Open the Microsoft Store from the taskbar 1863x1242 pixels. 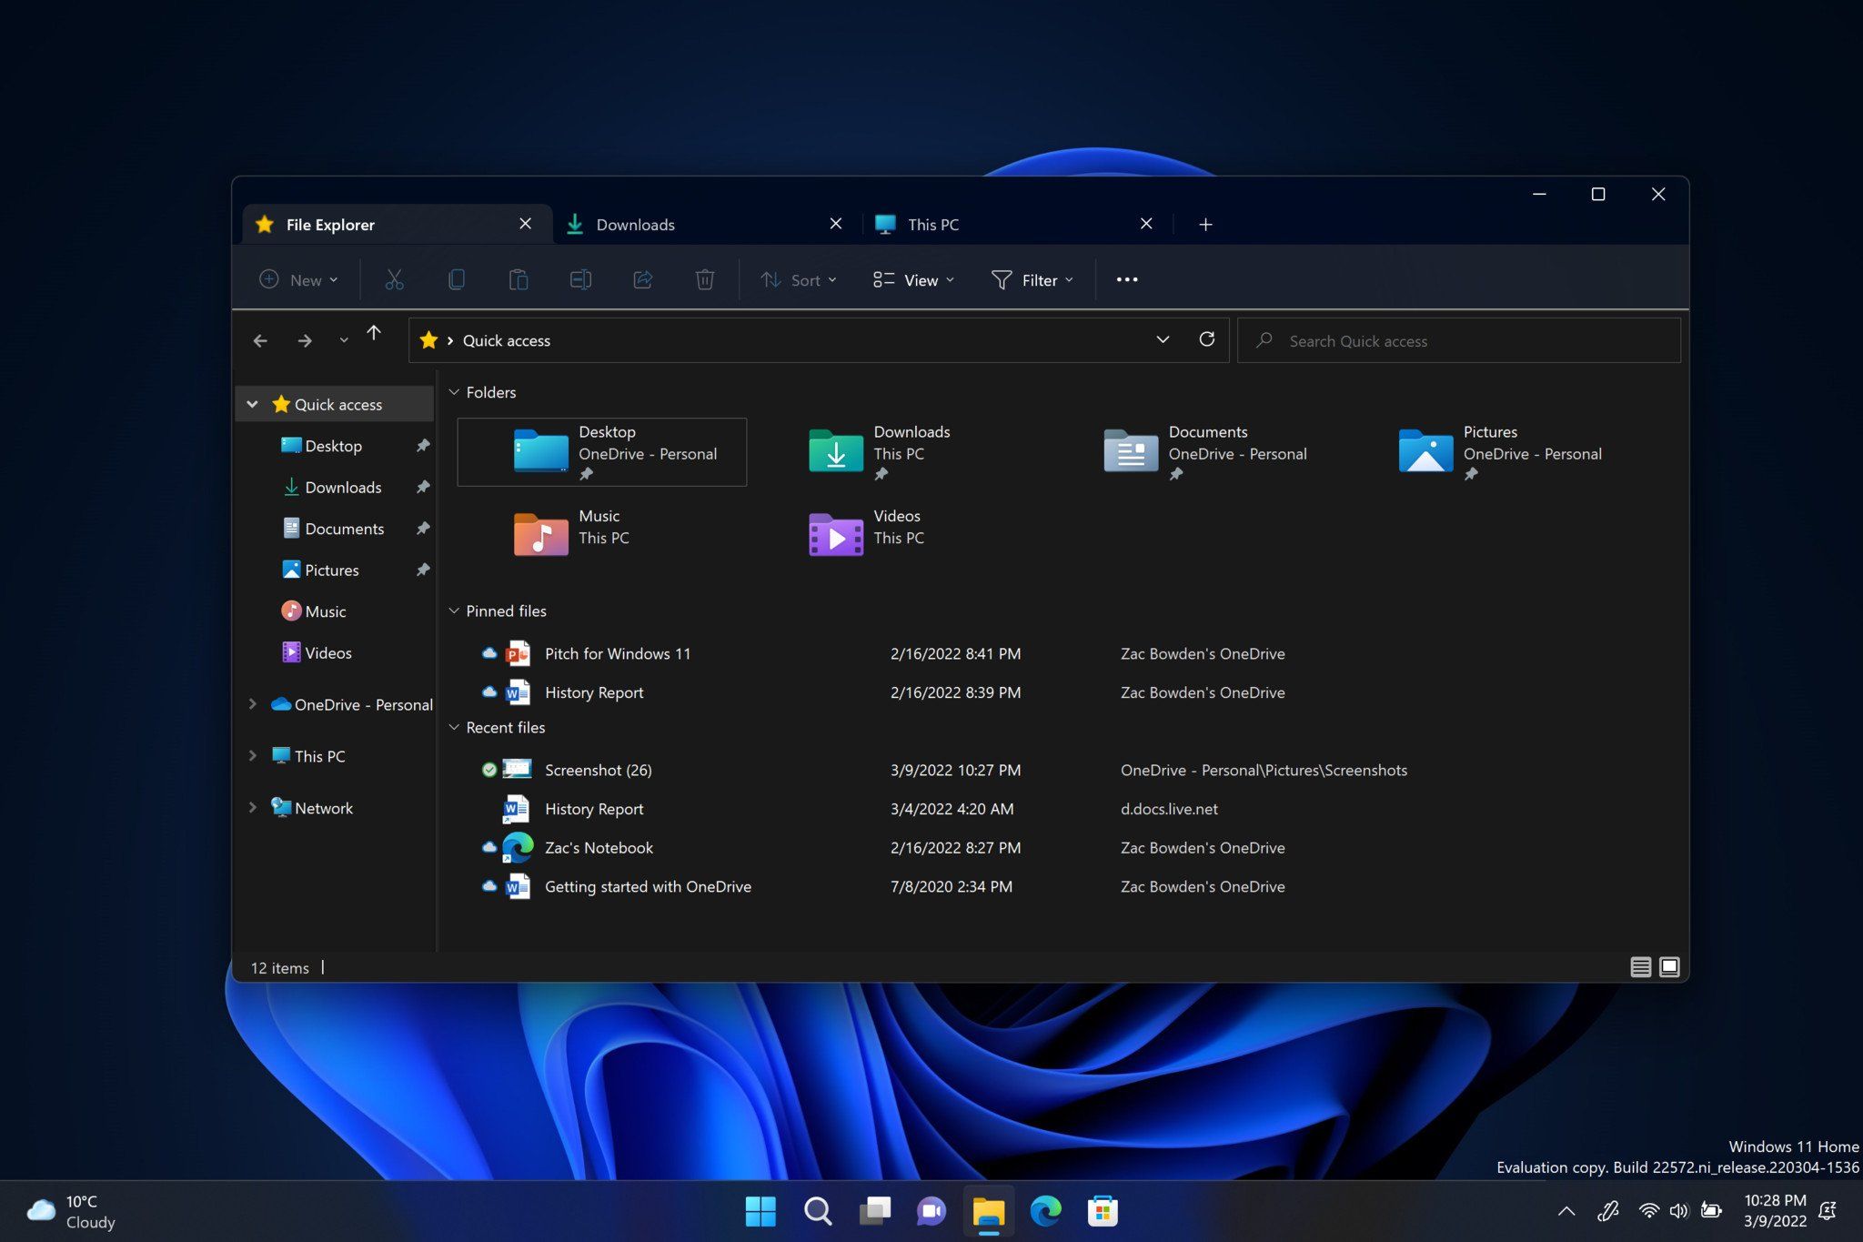[x=1102, y=1211]
